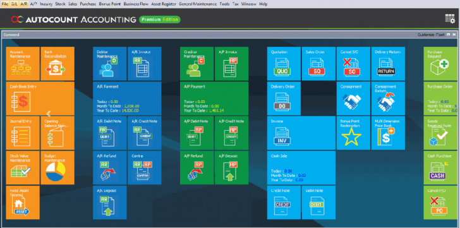
Task: Open the Fixed Asset Disposal tile
Action: tap(23, 203)
